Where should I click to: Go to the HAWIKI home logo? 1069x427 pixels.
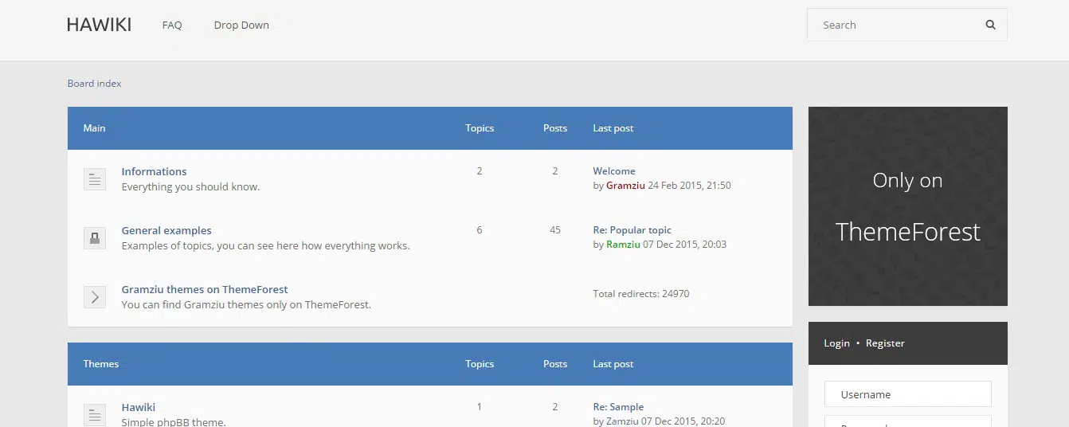pos(99,25)
